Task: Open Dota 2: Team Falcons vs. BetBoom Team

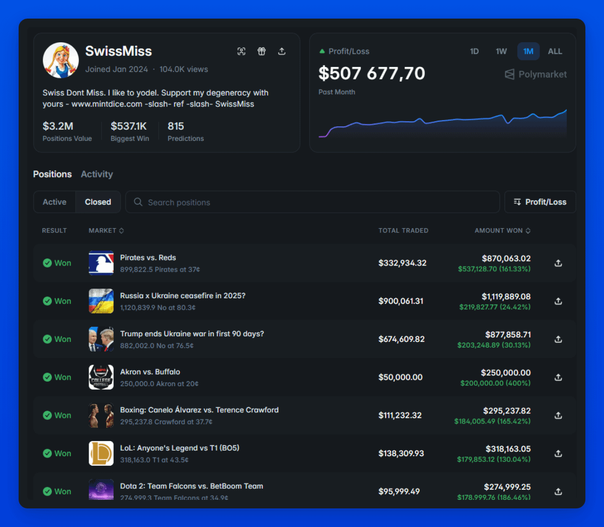Action: pos(192,486)
